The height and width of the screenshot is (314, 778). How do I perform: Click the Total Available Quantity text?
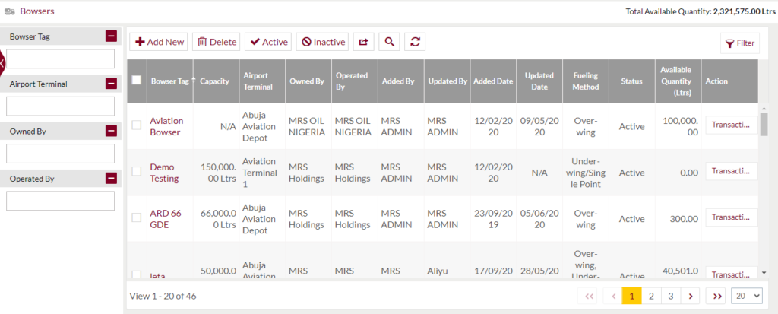click(700, 11)
